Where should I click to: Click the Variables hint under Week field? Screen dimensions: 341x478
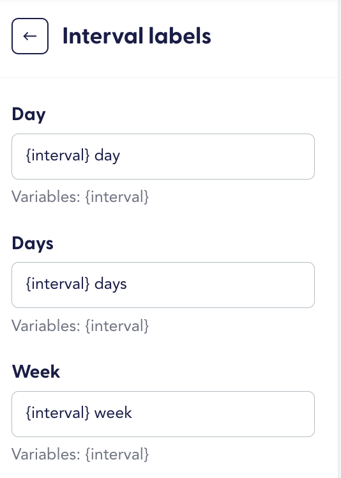(x=80, y=454)
